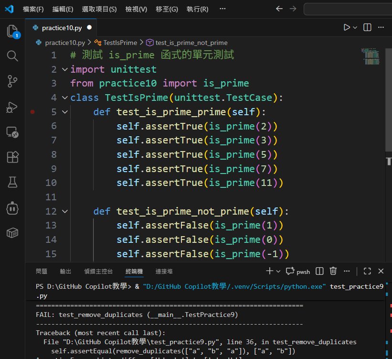Open the Extensions view icon
The height and width of the screenshot is (359, 392).
point(12,157)
